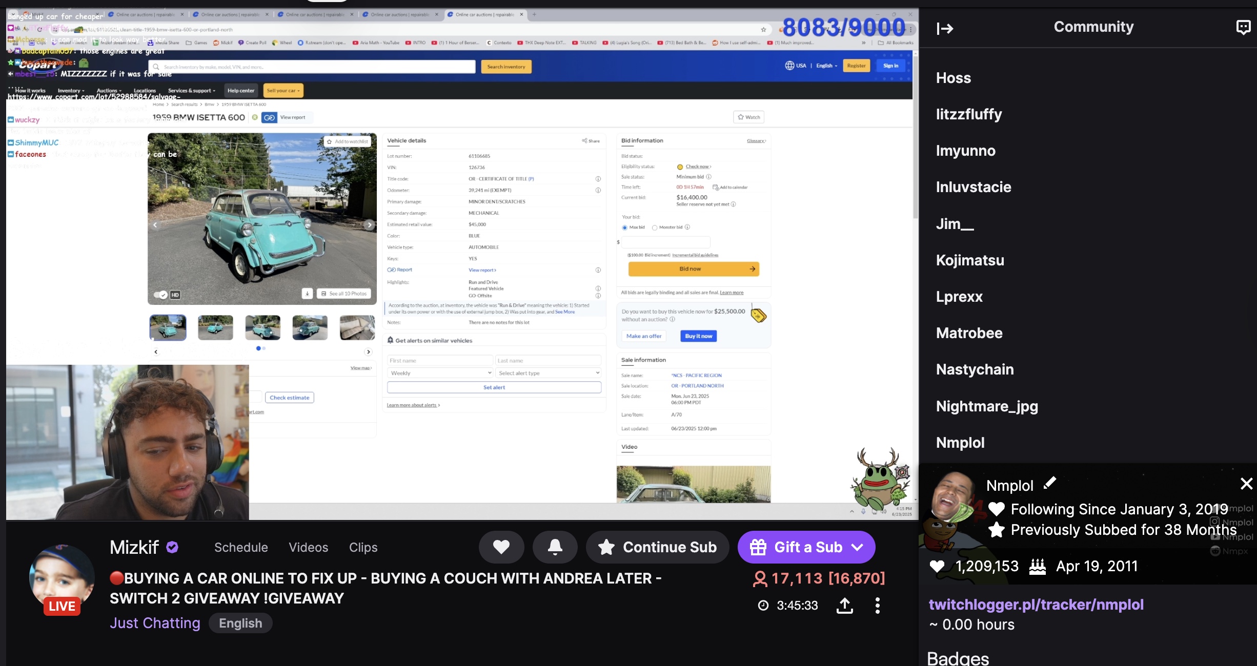1257x666 pixels.
Task: Click the English language tag
Action: point(240,623)
